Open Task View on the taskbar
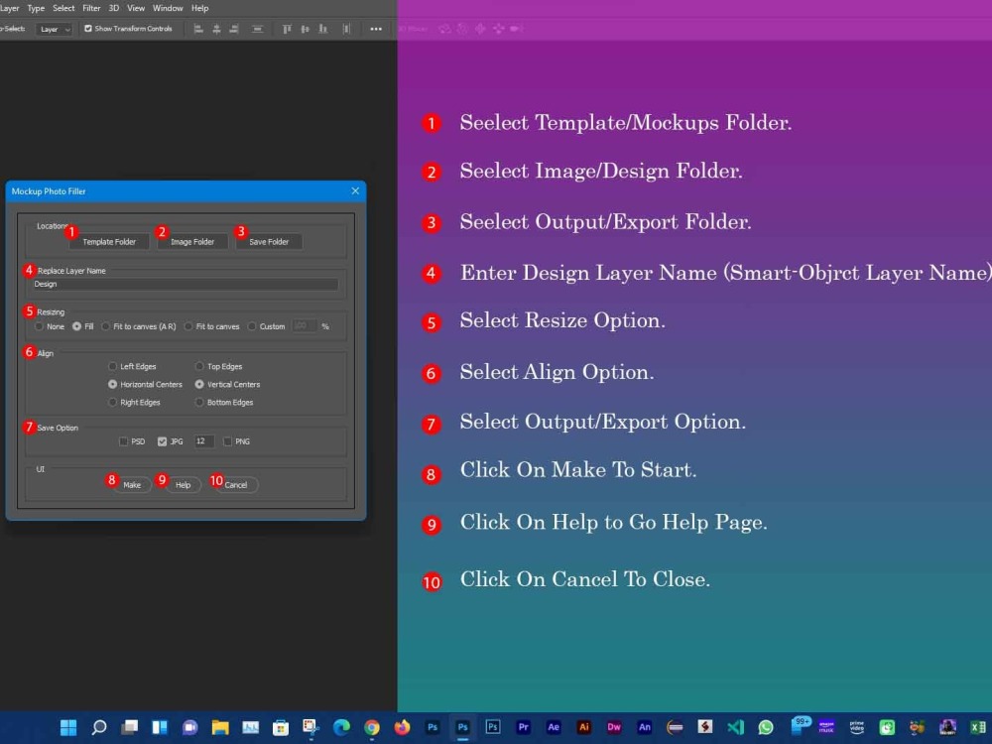The image size is (992, 744). [x=129, y=727]
